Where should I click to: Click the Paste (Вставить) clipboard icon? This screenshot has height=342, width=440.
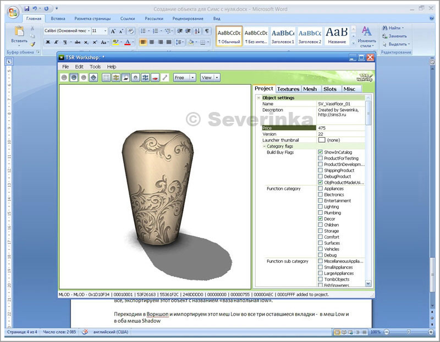coord(19,32)
